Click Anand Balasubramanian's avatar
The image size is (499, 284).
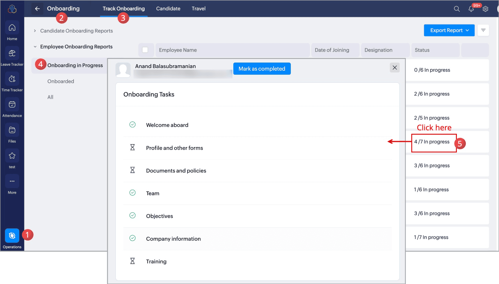(x=123, y=70)
